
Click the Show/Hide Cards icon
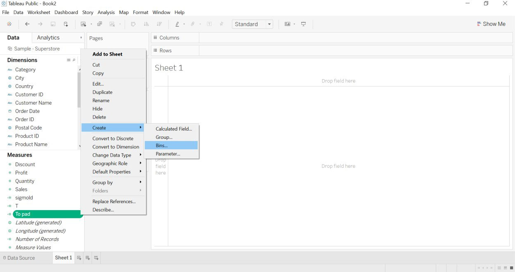click(x=287, y=24)
